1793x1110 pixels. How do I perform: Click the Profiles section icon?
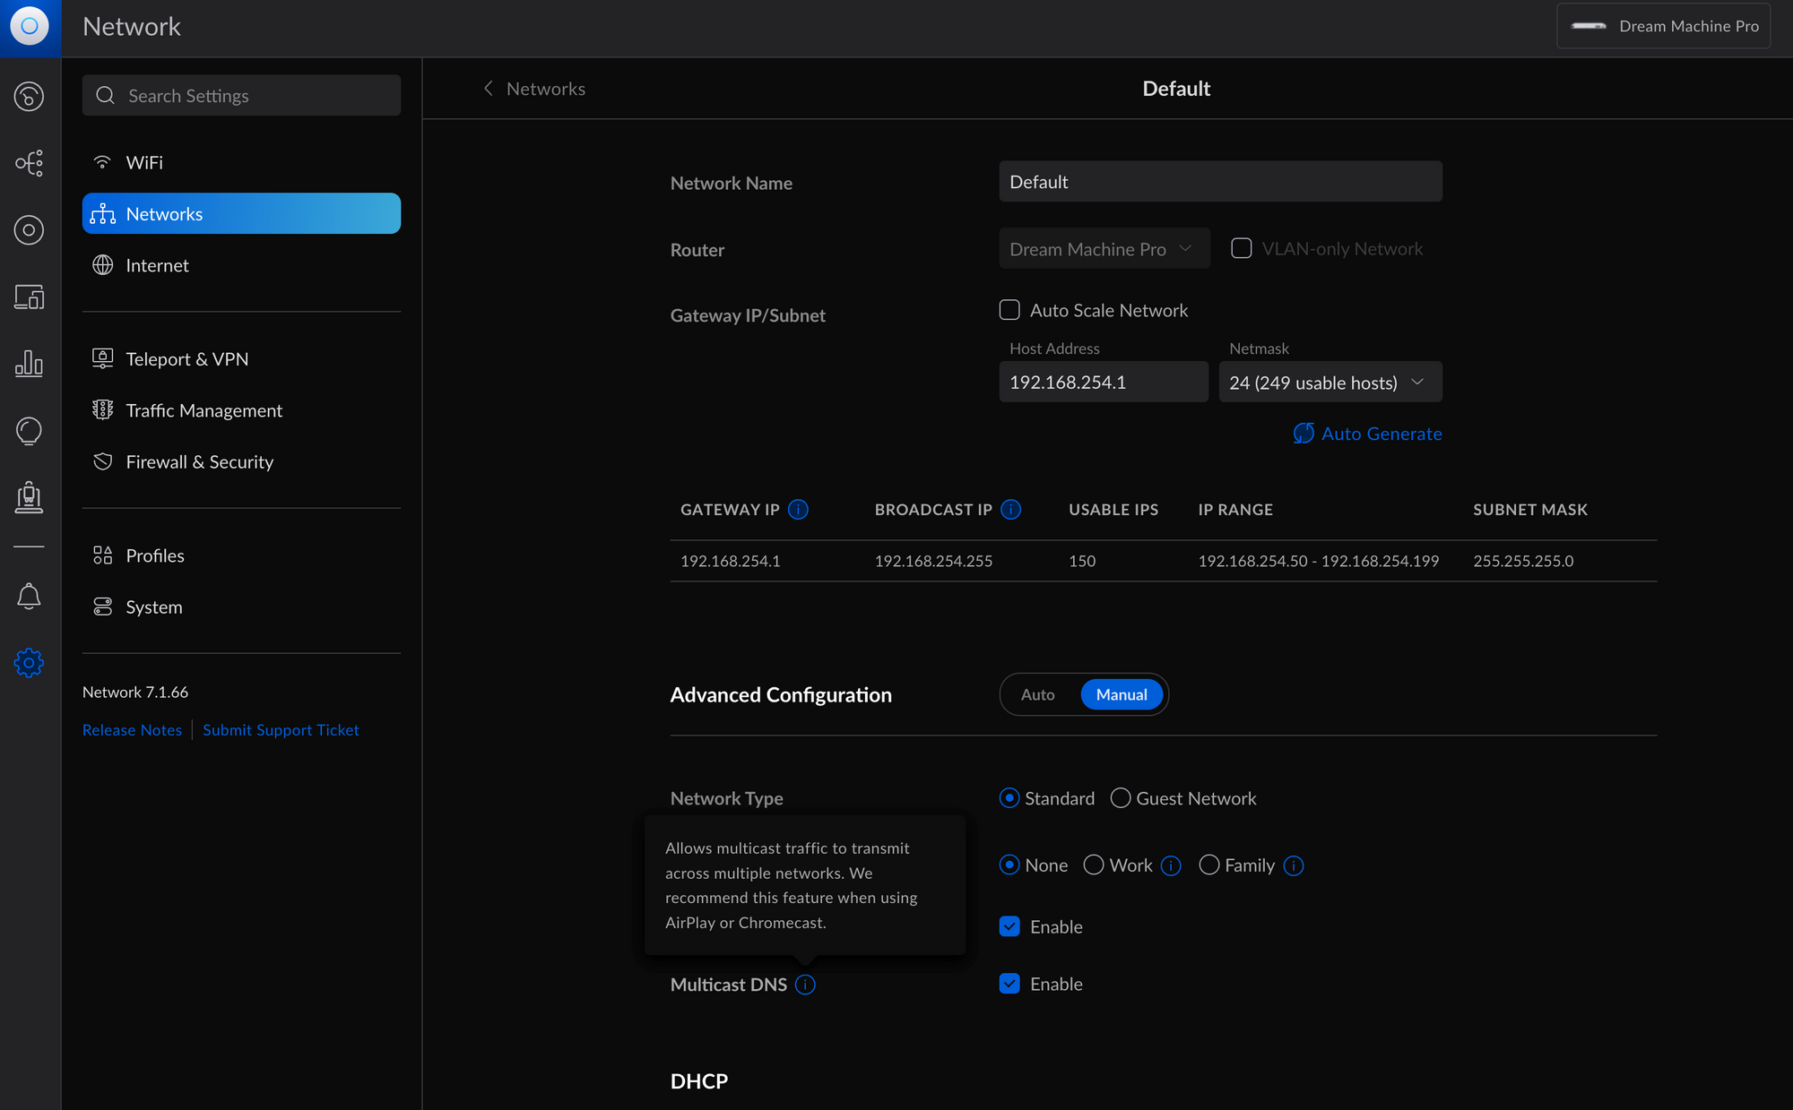pyautogui.click(x=102, y=555)
